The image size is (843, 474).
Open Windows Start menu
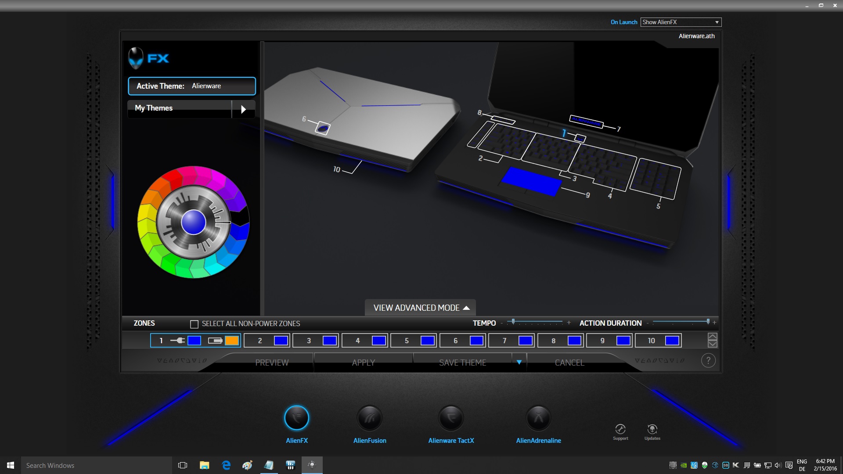pos(11,465)
